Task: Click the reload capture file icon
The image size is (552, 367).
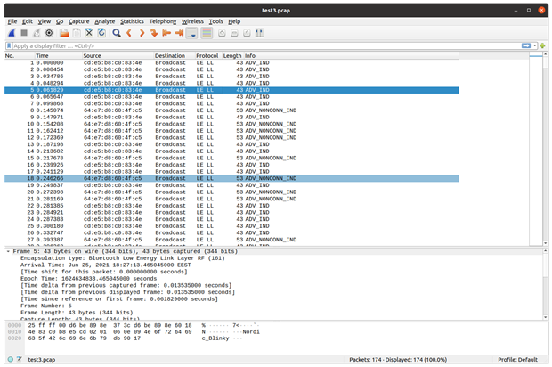Action: (101, 33)
